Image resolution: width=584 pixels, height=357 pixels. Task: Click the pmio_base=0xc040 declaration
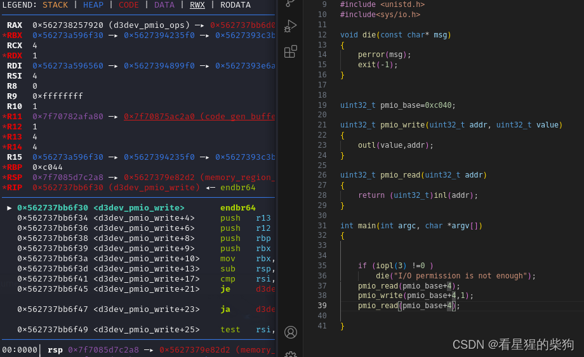click(398, 105)
